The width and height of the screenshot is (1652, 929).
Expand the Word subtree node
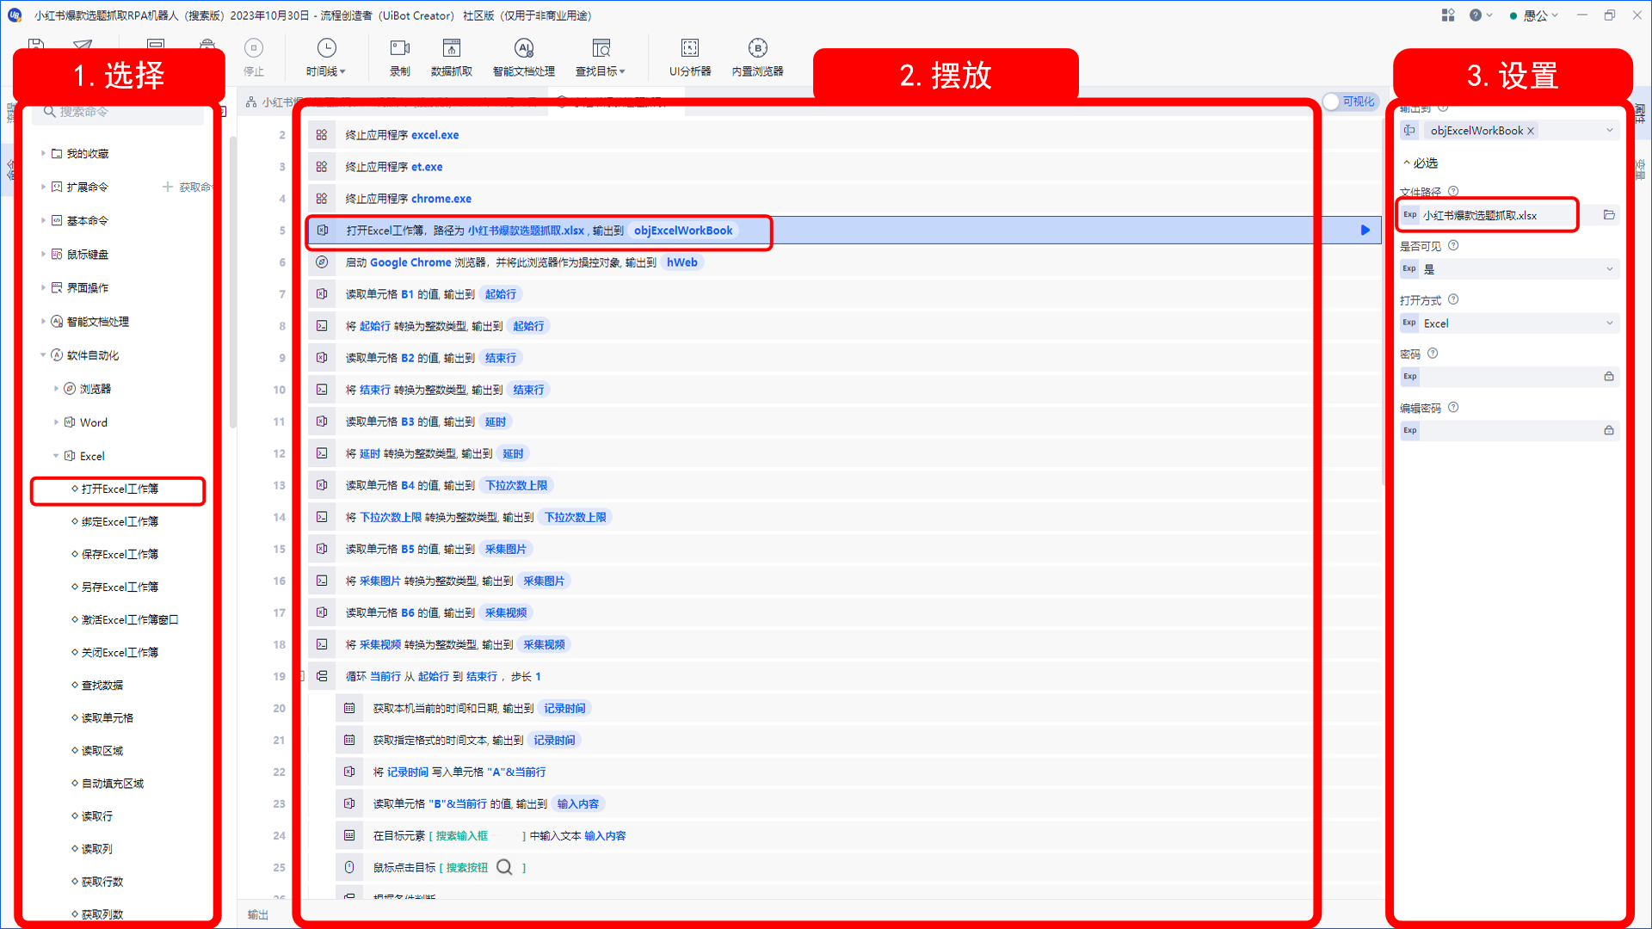click(57, 422)
